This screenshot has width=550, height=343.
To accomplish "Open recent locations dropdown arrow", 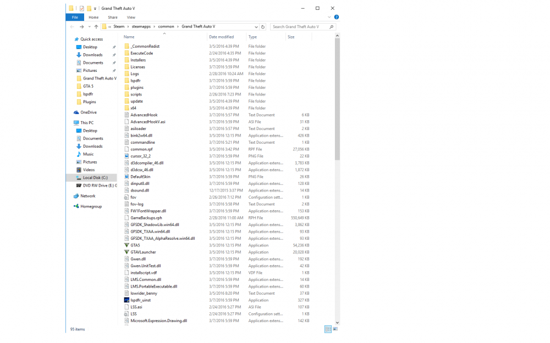I will (x=90, y=26).
